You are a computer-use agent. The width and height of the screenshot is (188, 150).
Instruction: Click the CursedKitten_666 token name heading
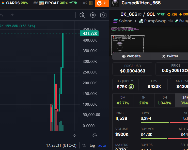(141, 3)
